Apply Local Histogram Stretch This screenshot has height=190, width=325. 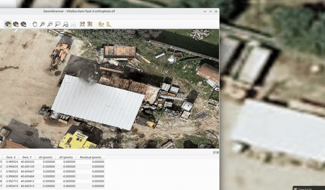coord(109,24)
